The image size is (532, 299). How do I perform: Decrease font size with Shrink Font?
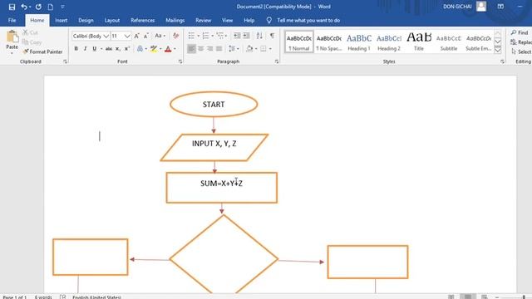146,36
